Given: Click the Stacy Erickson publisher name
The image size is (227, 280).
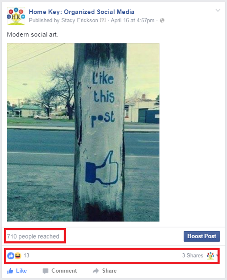Looking at the screenshot, I should (80, 21).
